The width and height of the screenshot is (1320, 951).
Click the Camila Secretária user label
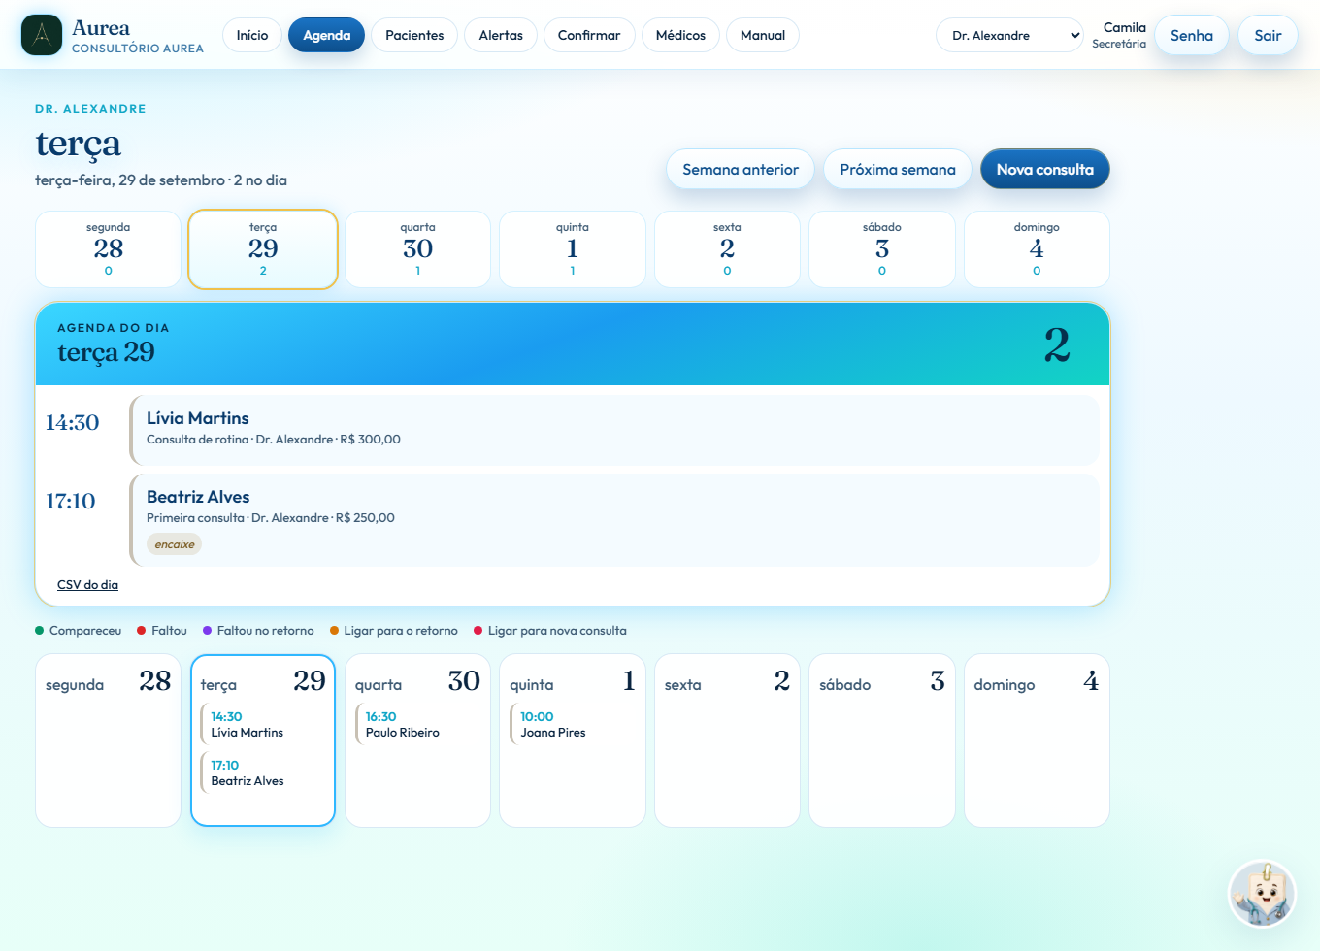point(1119,35)
